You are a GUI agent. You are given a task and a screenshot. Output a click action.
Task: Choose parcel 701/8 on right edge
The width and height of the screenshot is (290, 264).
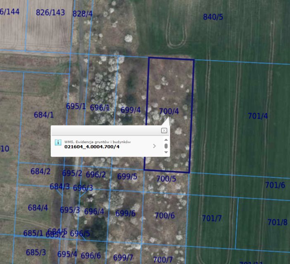click(277, 222)
